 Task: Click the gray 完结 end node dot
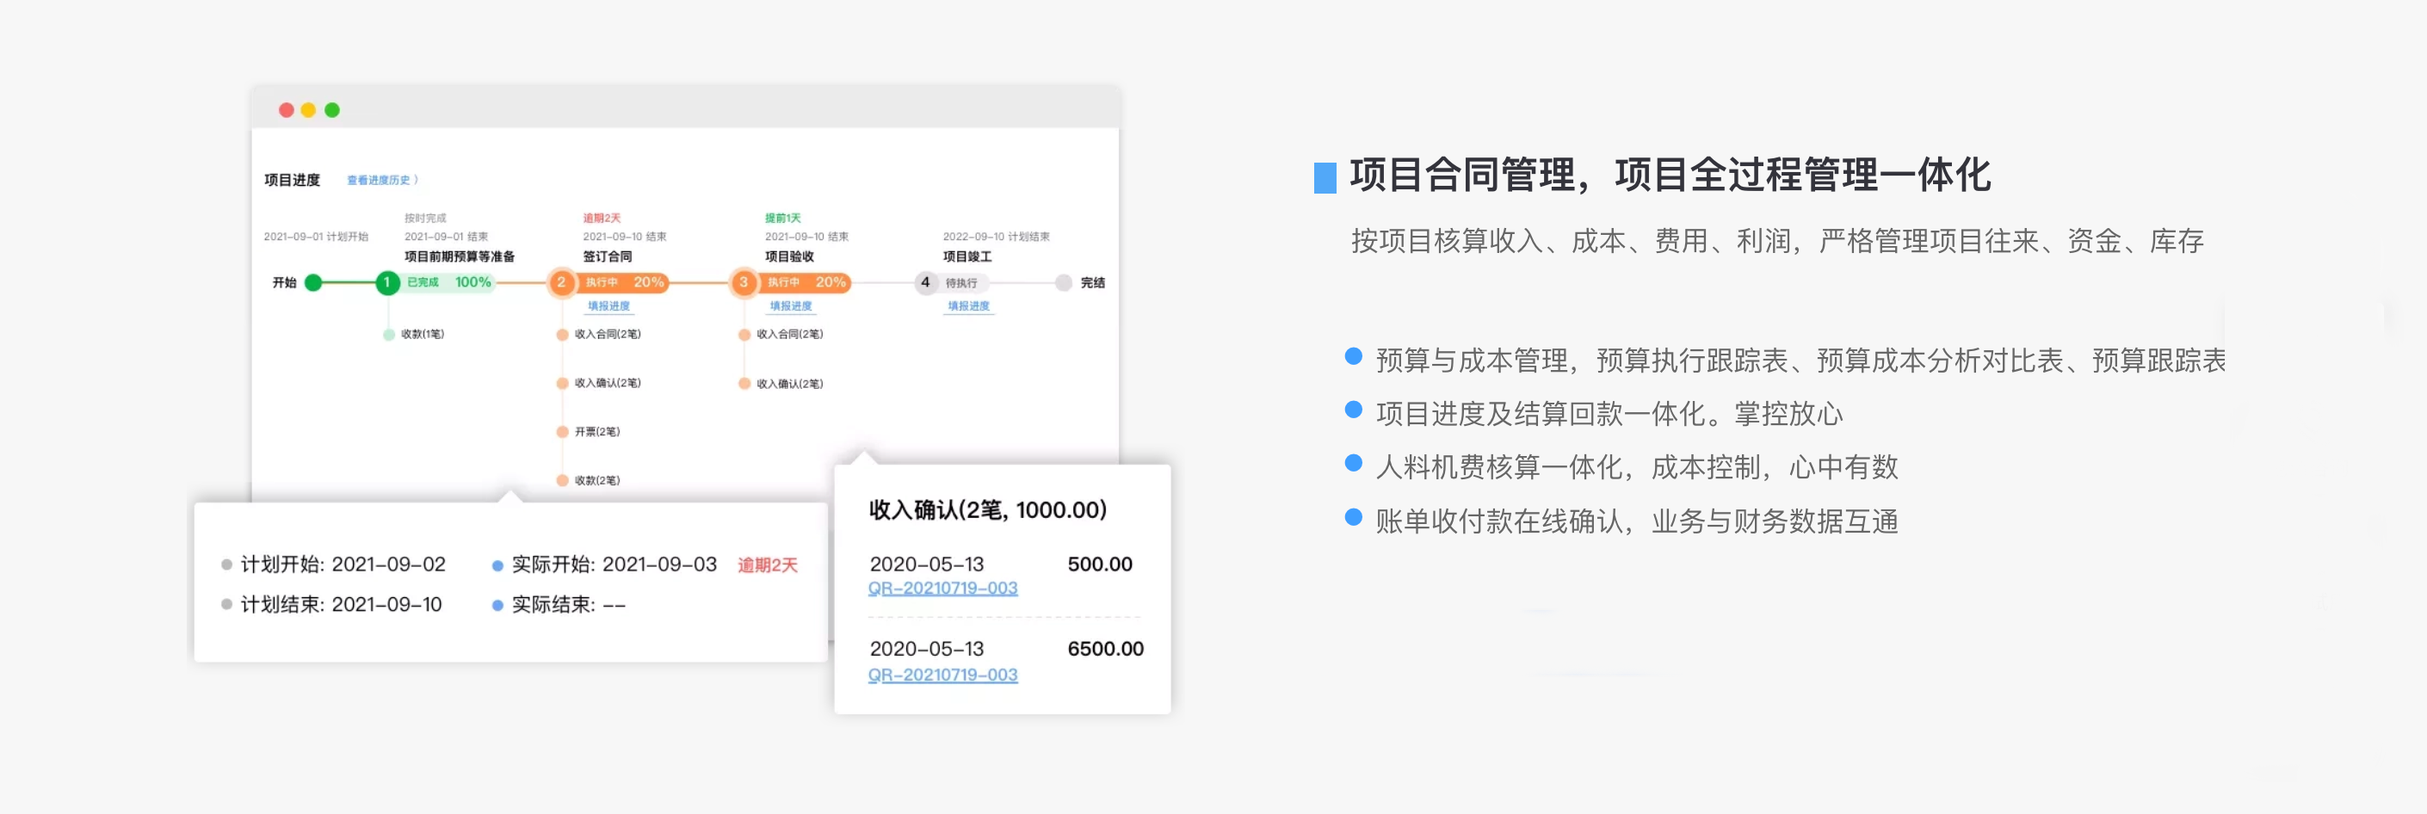pos(1065,281)
